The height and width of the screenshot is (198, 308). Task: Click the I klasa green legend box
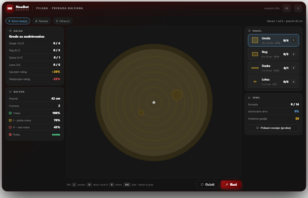point(10,113)
